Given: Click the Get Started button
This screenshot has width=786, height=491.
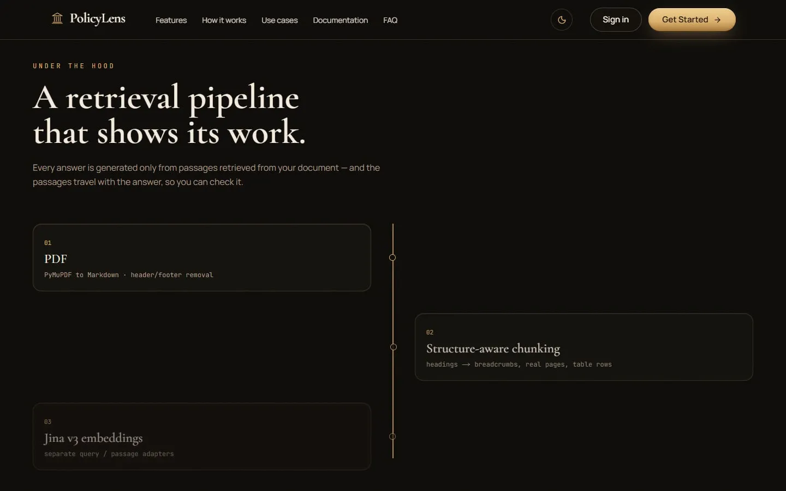Looking at the screenshot, I should (x=692, y=20).
